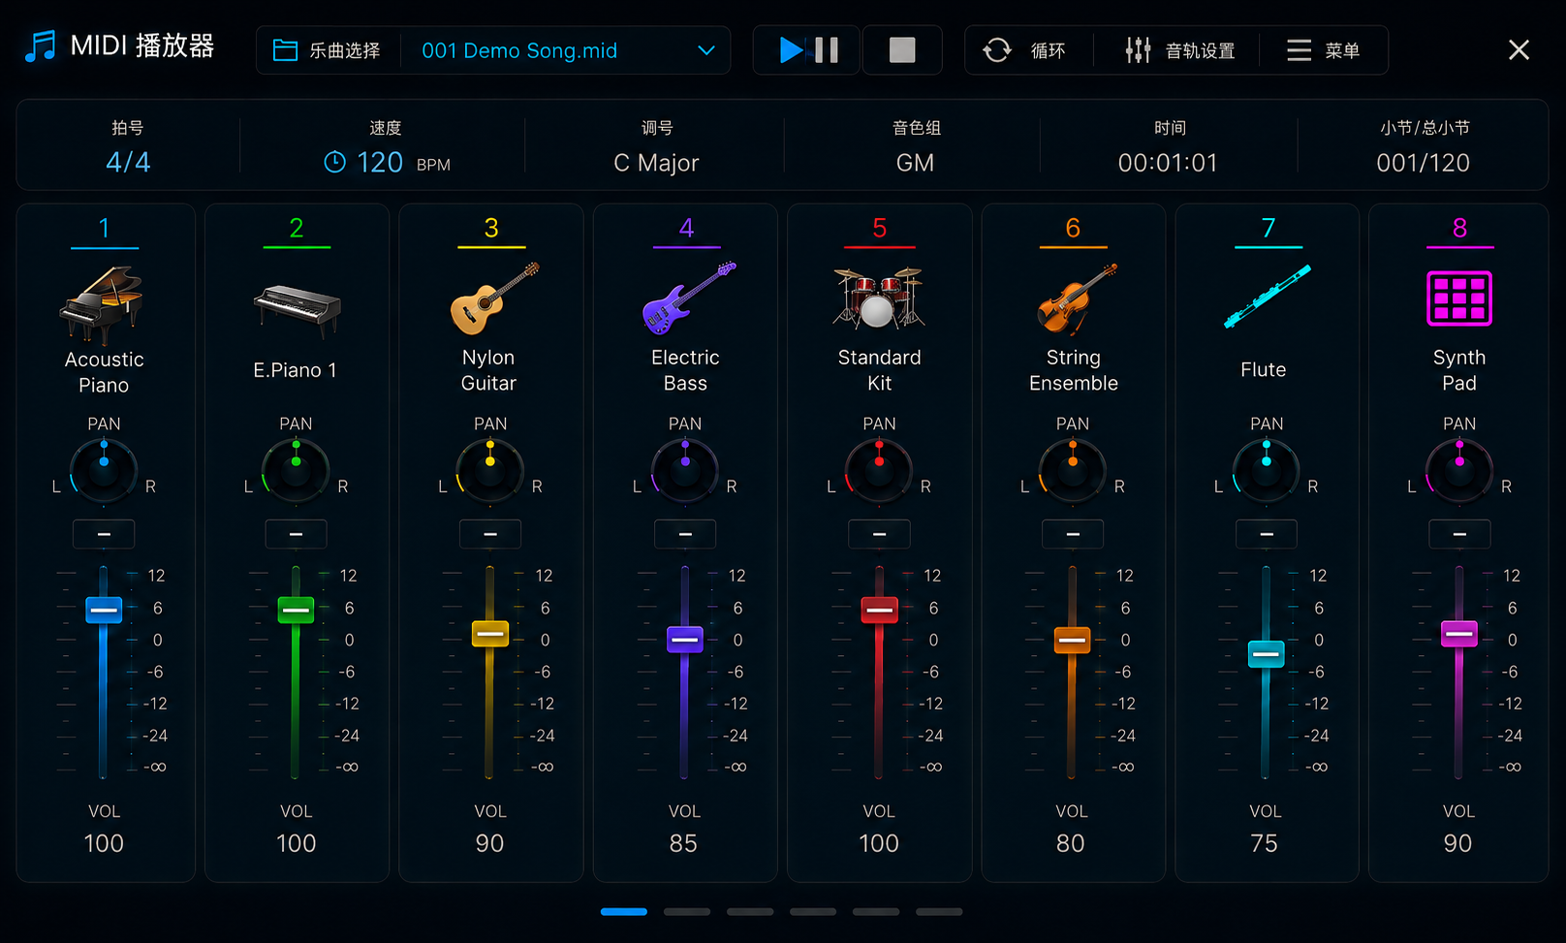Click the minus button on E.Piano 1 track
This screenshot has width=1566, height=943.
pos(296,534)
